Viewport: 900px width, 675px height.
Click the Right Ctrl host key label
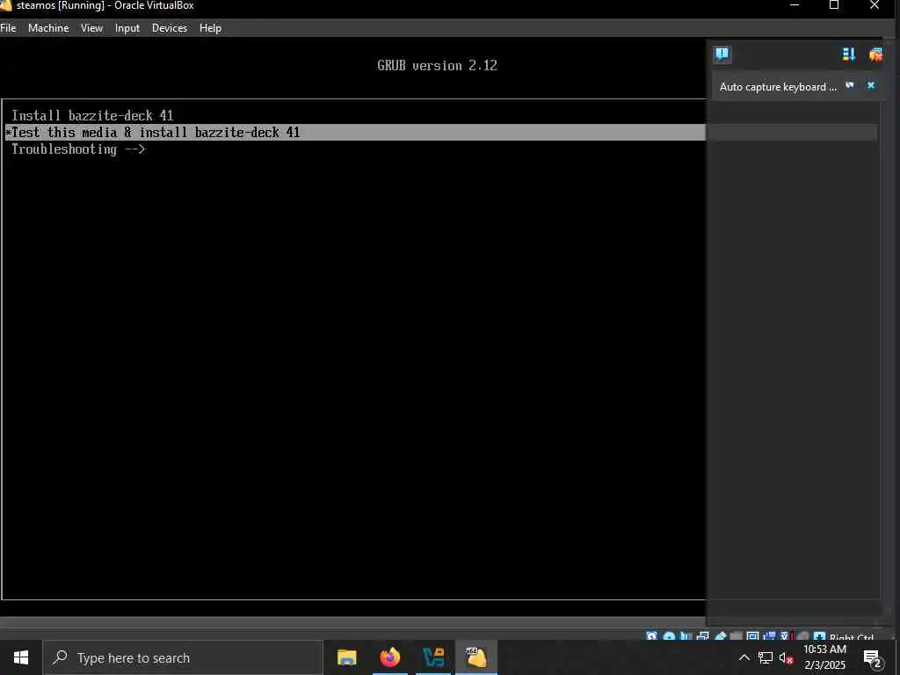click(x=852, y=637)
